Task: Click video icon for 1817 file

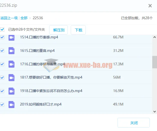Action: click(x=11, y=78)
